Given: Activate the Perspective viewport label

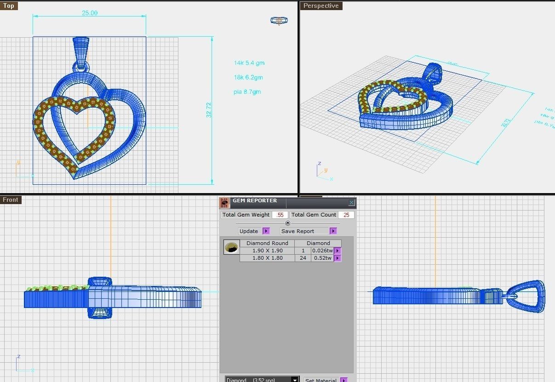Looking at the screenshot, I should coord(321,6).
